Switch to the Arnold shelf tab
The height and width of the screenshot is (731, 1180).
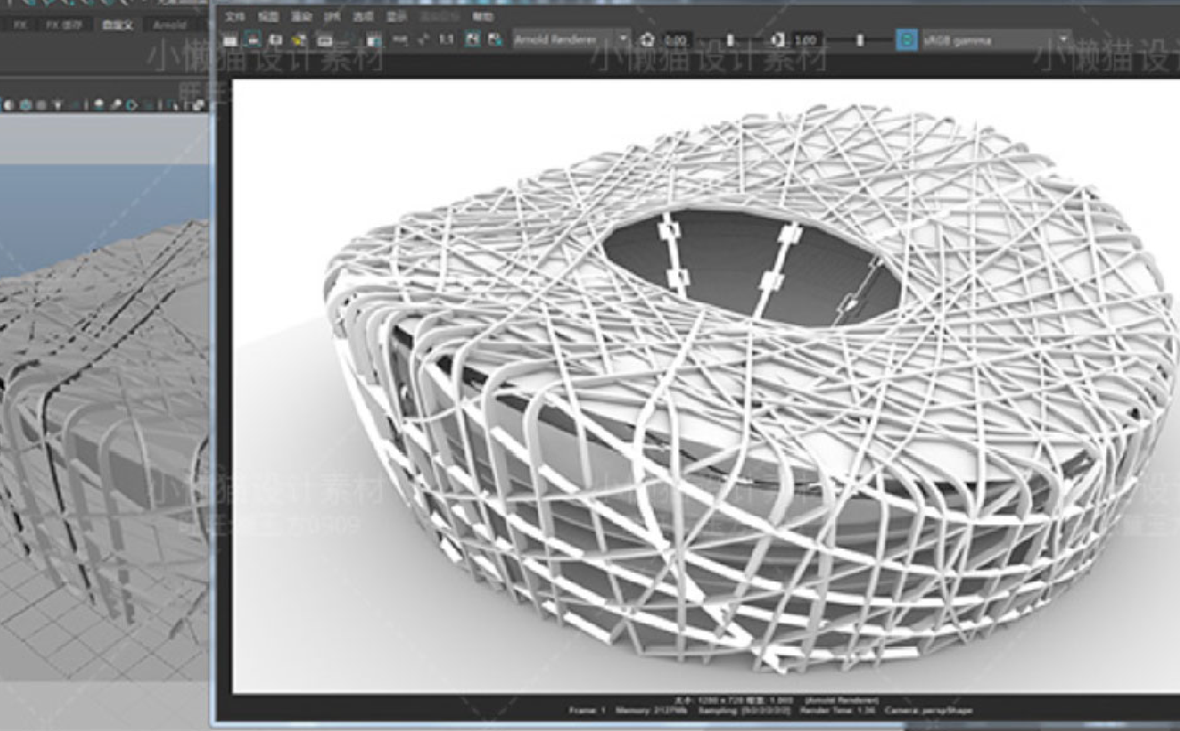[x=169, y=25]
